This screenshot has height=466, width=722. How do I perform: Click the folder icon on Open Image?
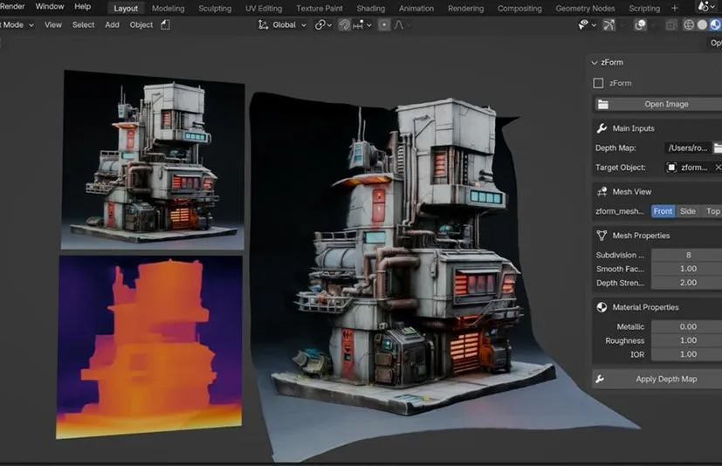tap(602, 105)
